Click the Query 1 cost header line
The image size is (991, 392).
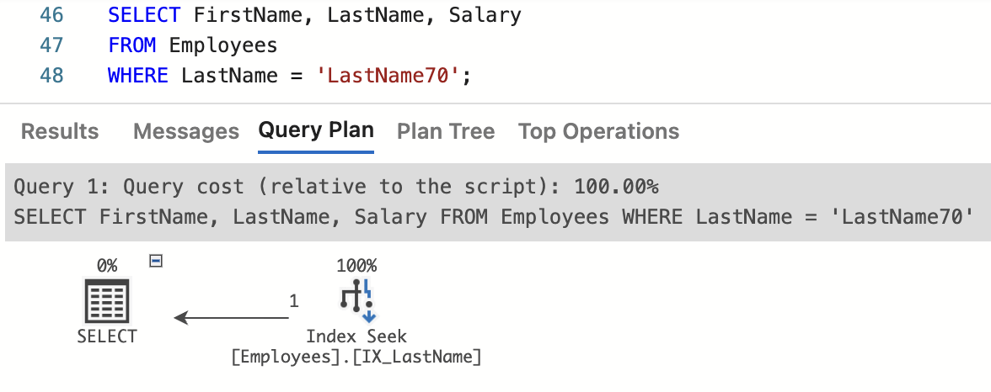coord(336,187)
